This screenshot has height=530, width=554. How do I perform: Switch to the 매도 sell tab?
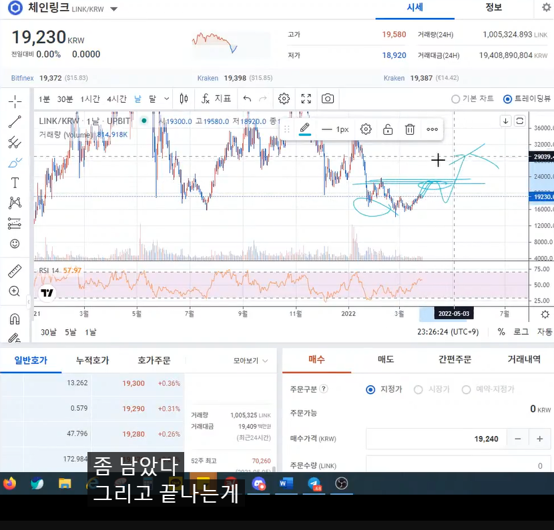click(x=386, y=359)
